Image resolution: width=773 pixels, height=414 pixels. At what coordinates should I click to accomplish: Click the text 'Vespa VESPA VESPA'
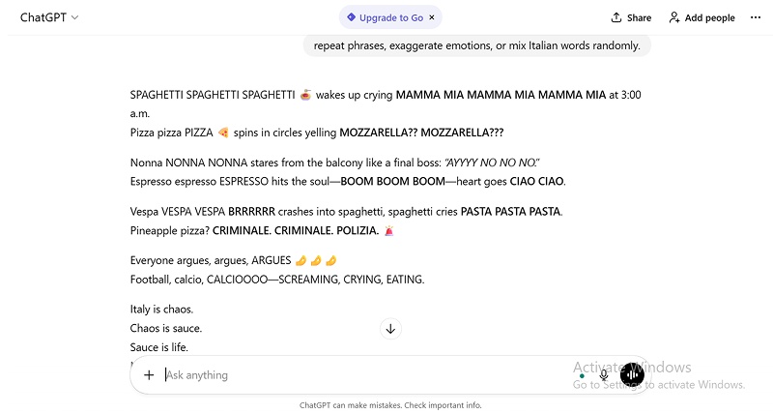point(178,212)
